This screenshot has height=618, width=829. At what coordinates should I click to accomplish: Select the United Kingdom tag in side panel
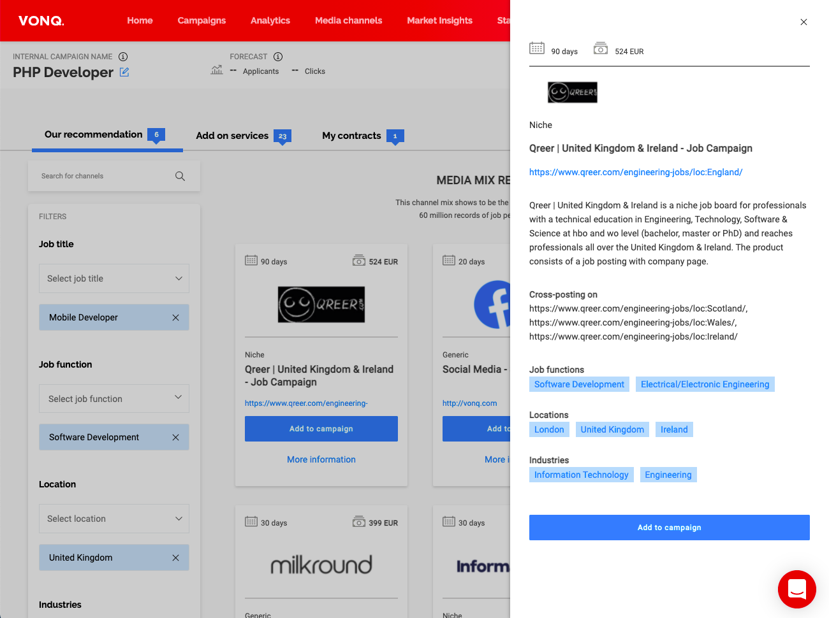pos(612,429)
